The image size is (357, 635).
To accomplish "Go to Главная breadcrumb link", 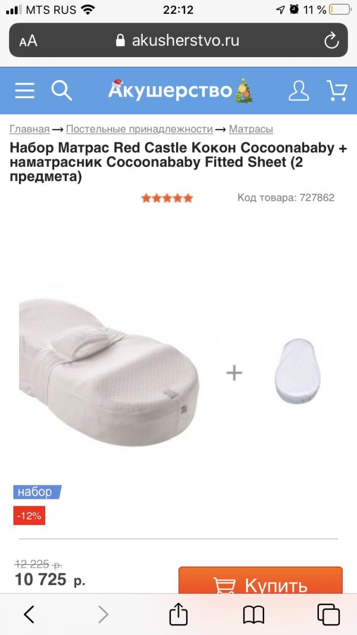I will (30, 129).
